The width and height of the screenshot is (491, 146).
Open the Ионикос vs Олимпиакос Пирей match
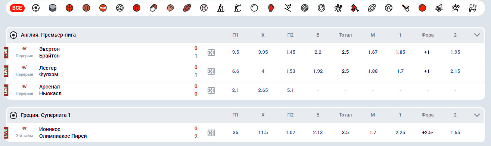(63, 133)
